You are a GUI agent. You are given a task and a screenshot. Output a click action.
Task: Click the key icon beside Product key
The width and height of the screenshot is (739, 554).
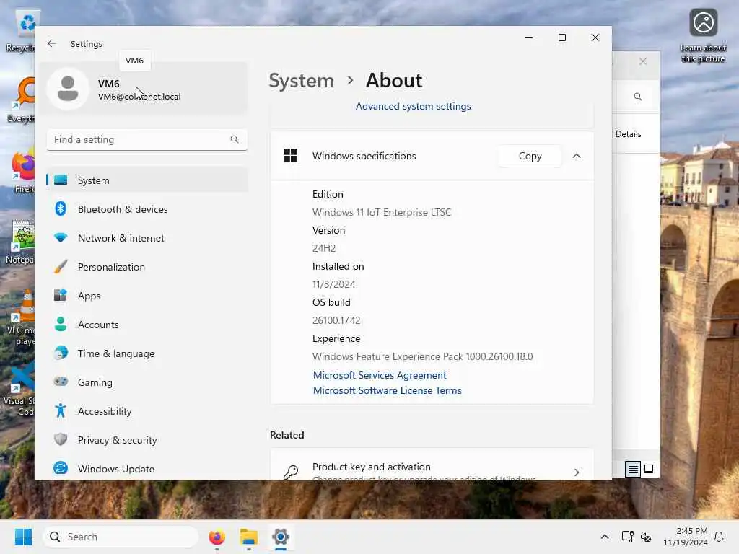(291, 472)
